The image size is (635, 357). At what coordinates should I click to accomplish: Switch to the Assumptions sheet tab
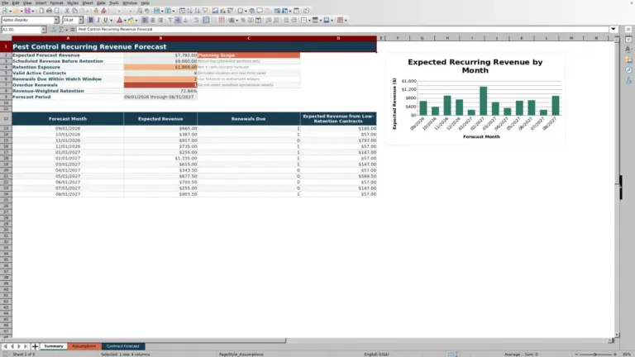pos(84,346)
